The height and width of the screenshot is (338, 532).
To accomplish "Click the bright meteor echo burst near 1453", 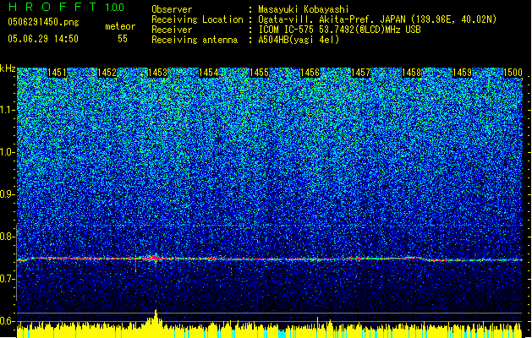I will (155, 258).
